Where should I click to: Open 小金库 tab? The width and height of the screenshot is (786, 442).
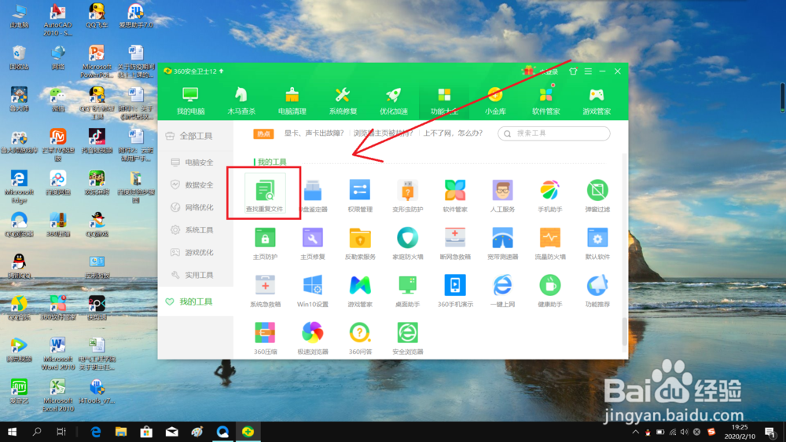(x=494, y=101)
